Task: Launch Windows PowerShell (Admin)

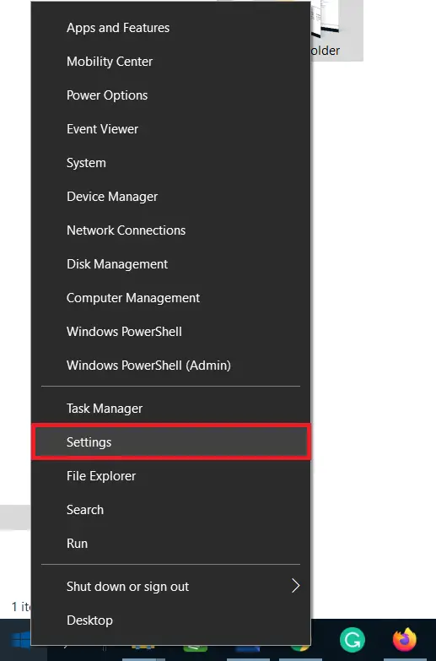Action: click(x=170, y=365)
